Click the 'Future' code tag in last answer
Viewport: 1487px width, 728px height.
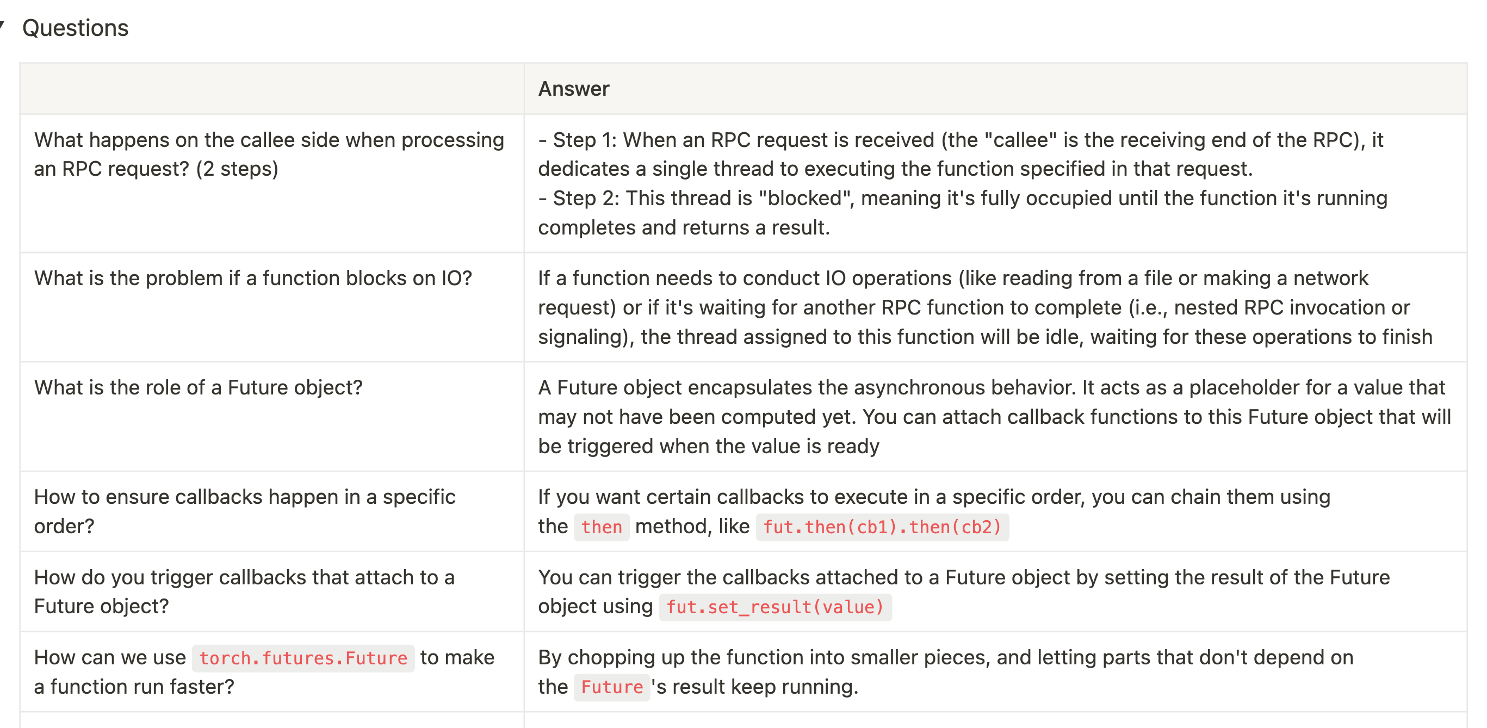click(611, 687)
